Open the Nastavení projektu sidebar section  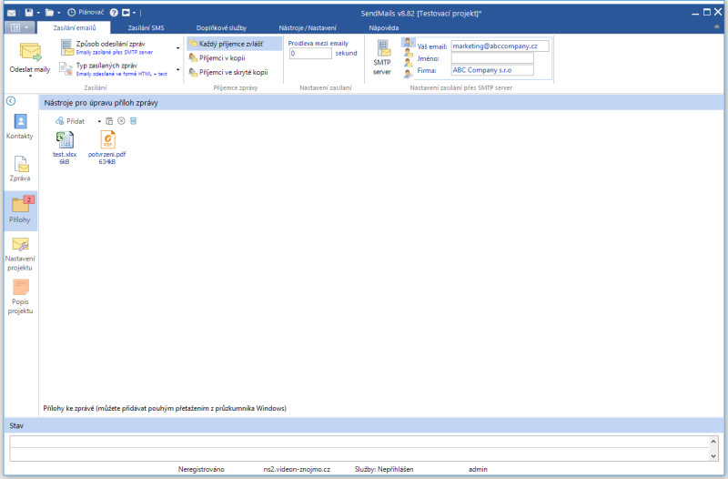pyautogui.click(x=19, y=254)
